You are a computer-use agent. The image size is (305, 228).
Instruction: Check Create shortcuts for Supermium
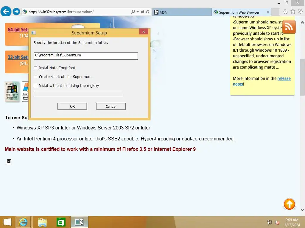[x=35, y=77]
